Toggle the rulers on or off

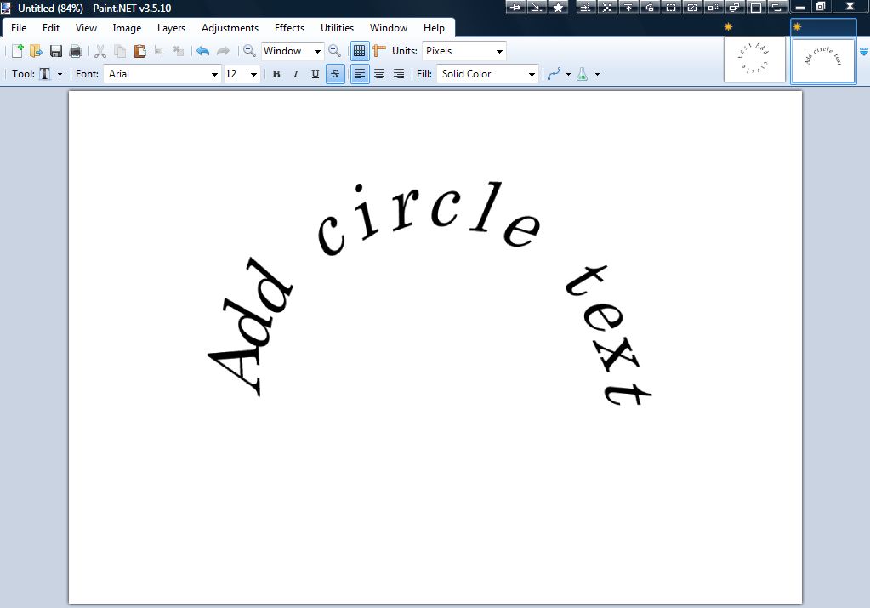(x=378, y=50)
